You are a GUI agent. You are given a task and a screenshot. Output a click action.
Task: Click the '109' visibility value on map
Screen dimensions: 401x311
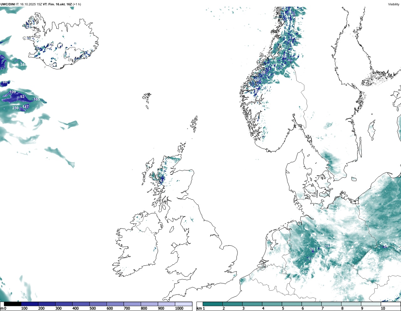click(13, 92)
